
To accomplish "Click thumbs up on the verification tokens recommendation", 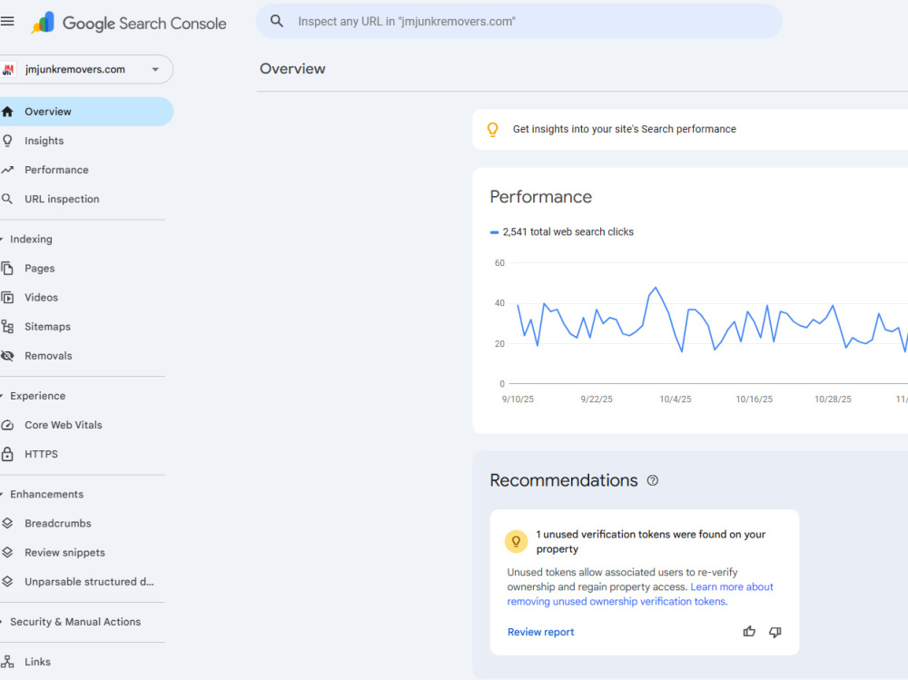I will 749,631.
